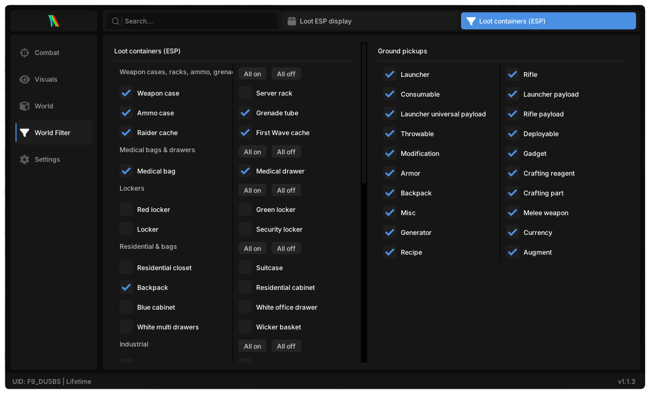This screenshot has height=394, width=651.
Task: Click the funnel icon on Loot containers tab
Action: tap(471, 21)
